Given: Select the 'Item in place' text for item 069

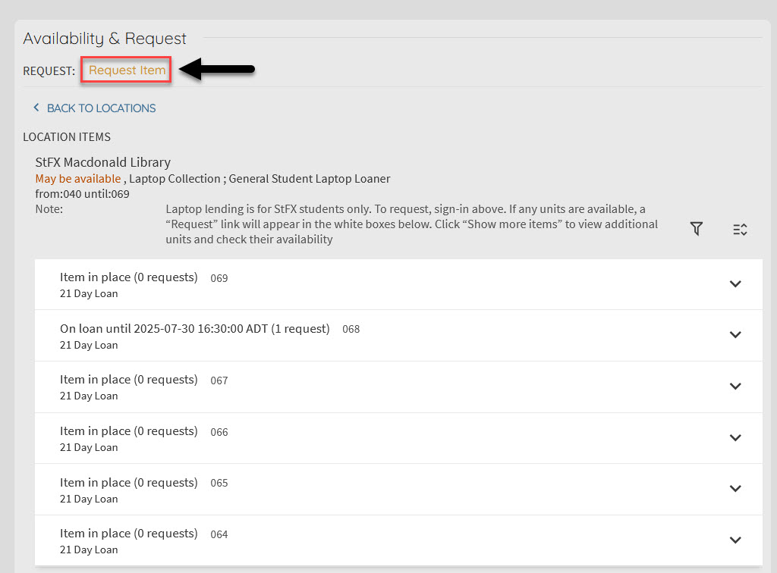Looking at the screenshot, I should tap(128, 277).
